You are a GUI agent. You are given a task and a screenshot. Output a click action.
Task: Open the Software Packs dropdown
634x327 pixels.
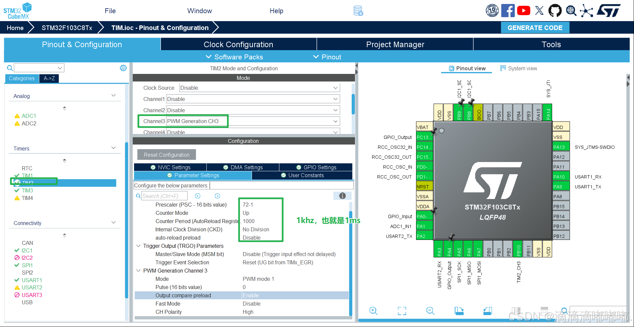pos(234,57)
